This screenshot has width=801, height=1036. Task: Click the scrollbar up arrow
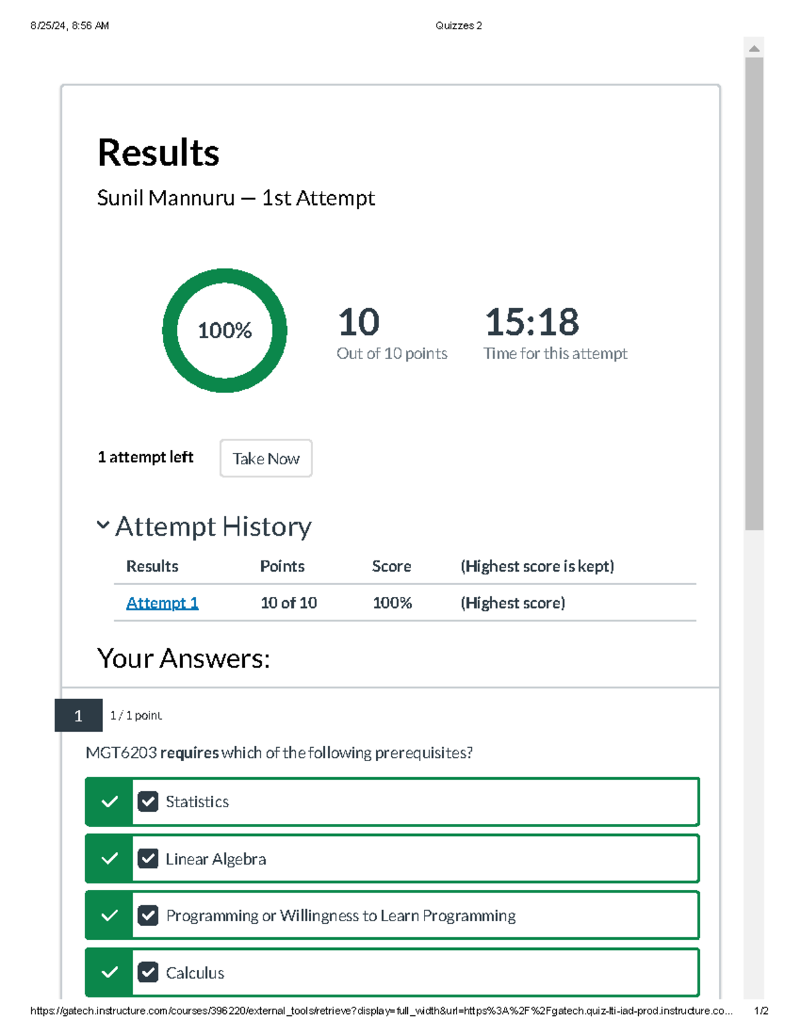tap(754, 49)
